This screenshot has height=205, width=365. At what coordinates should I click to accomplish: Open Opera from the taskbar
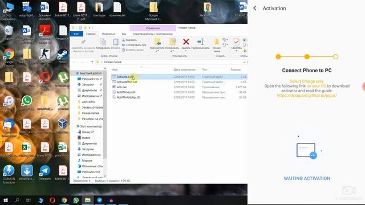(x=52, y=200)
